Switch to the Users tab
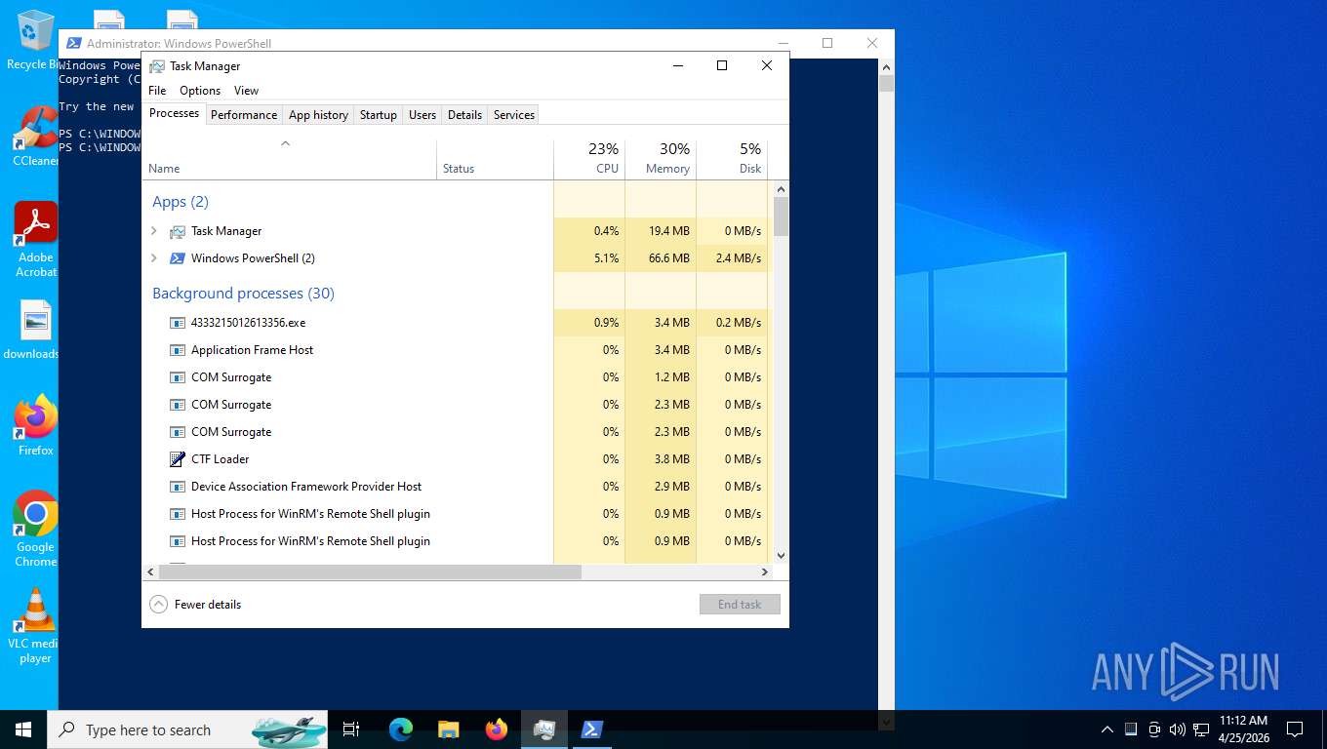 (422, 115)
